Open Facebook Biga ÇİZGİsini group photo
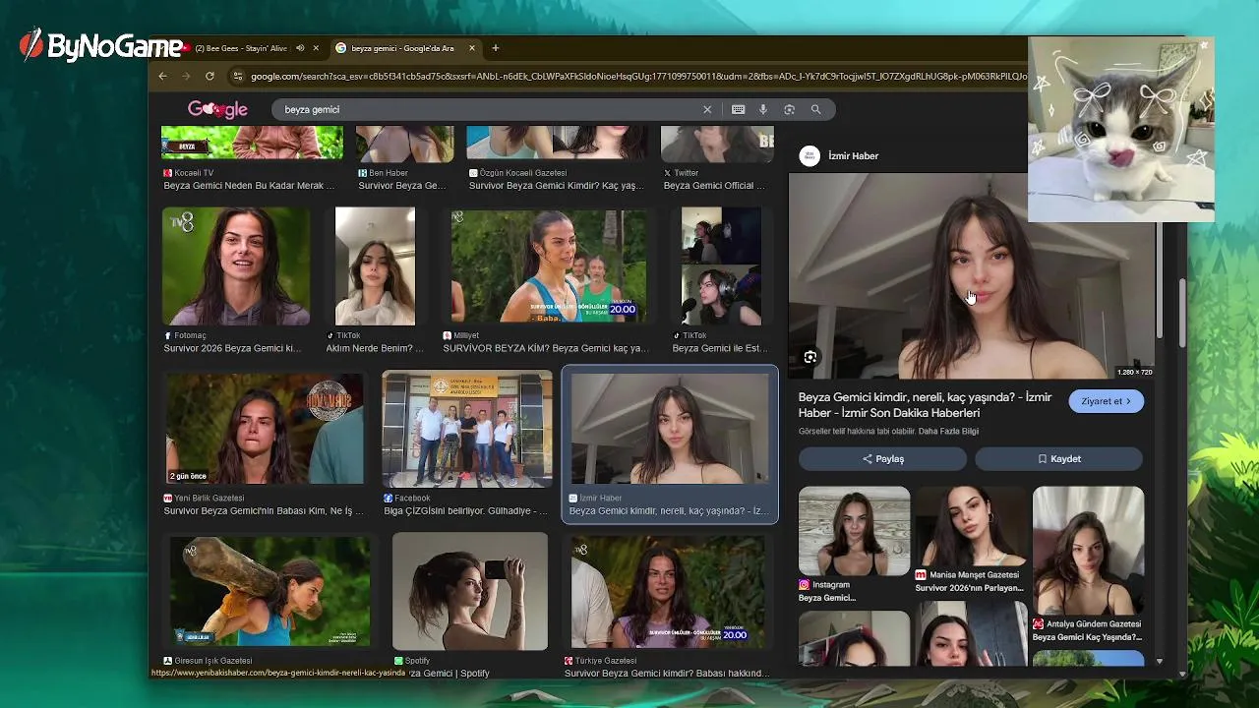 tap(467, 429)
